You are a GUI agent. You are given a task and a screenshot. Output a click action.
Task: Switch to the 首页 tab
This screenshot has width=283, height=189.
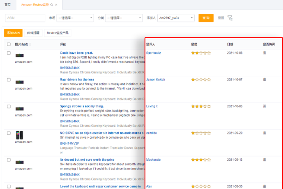point(7,5)
